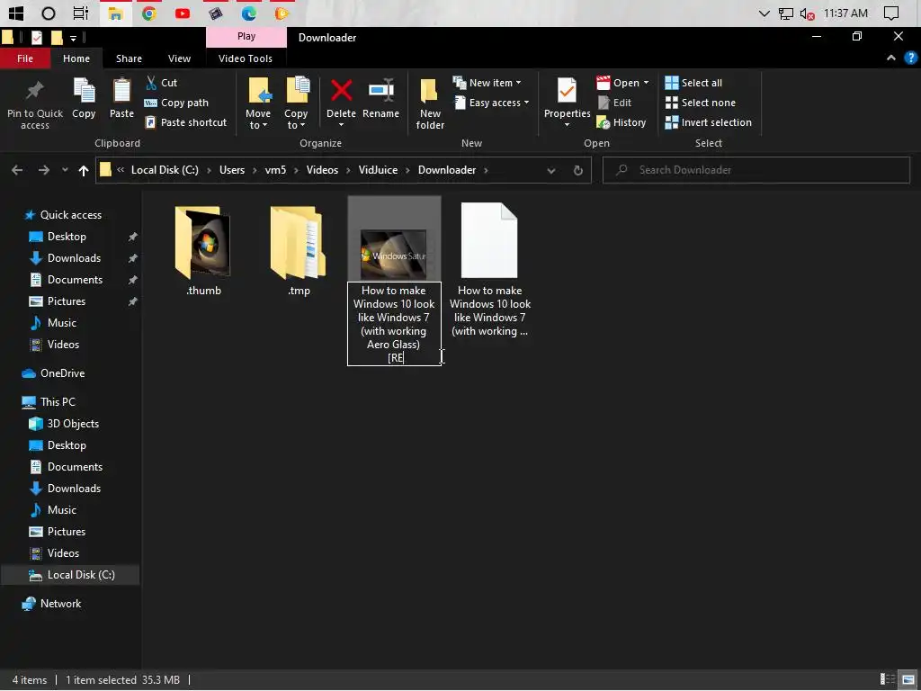Viewport: 921px width, 691px height.
Task: Click Pin to Quick access icon
Action: tap(35, 103)
